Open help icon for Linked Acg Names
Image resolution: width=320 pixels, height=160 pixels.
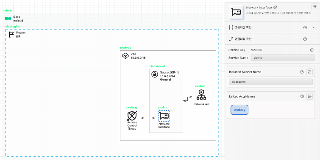(302, 96)
